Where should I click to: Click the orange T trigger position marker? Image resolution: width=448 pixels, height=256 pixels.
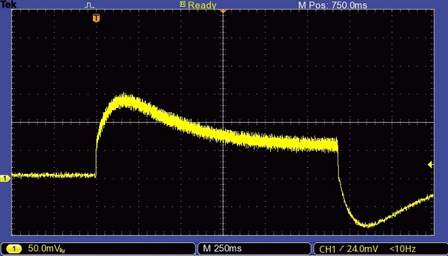point(96,18)
